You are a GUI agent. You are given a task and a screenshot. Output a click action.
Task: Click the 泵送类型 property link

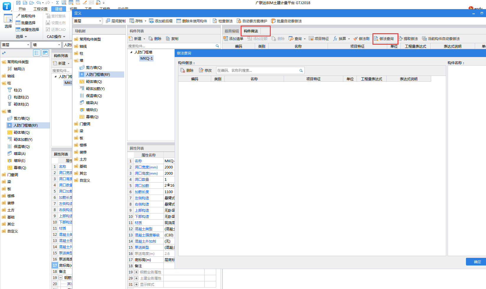(142, 247)
